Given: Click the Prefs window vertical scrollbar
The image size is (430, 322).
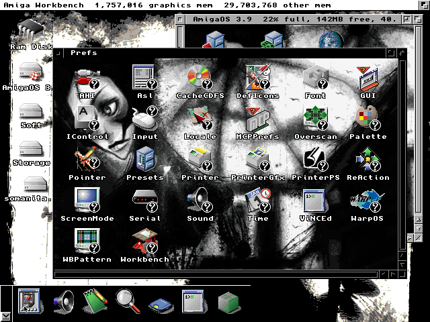Looking at the screenshot, I should click(402, 155).
